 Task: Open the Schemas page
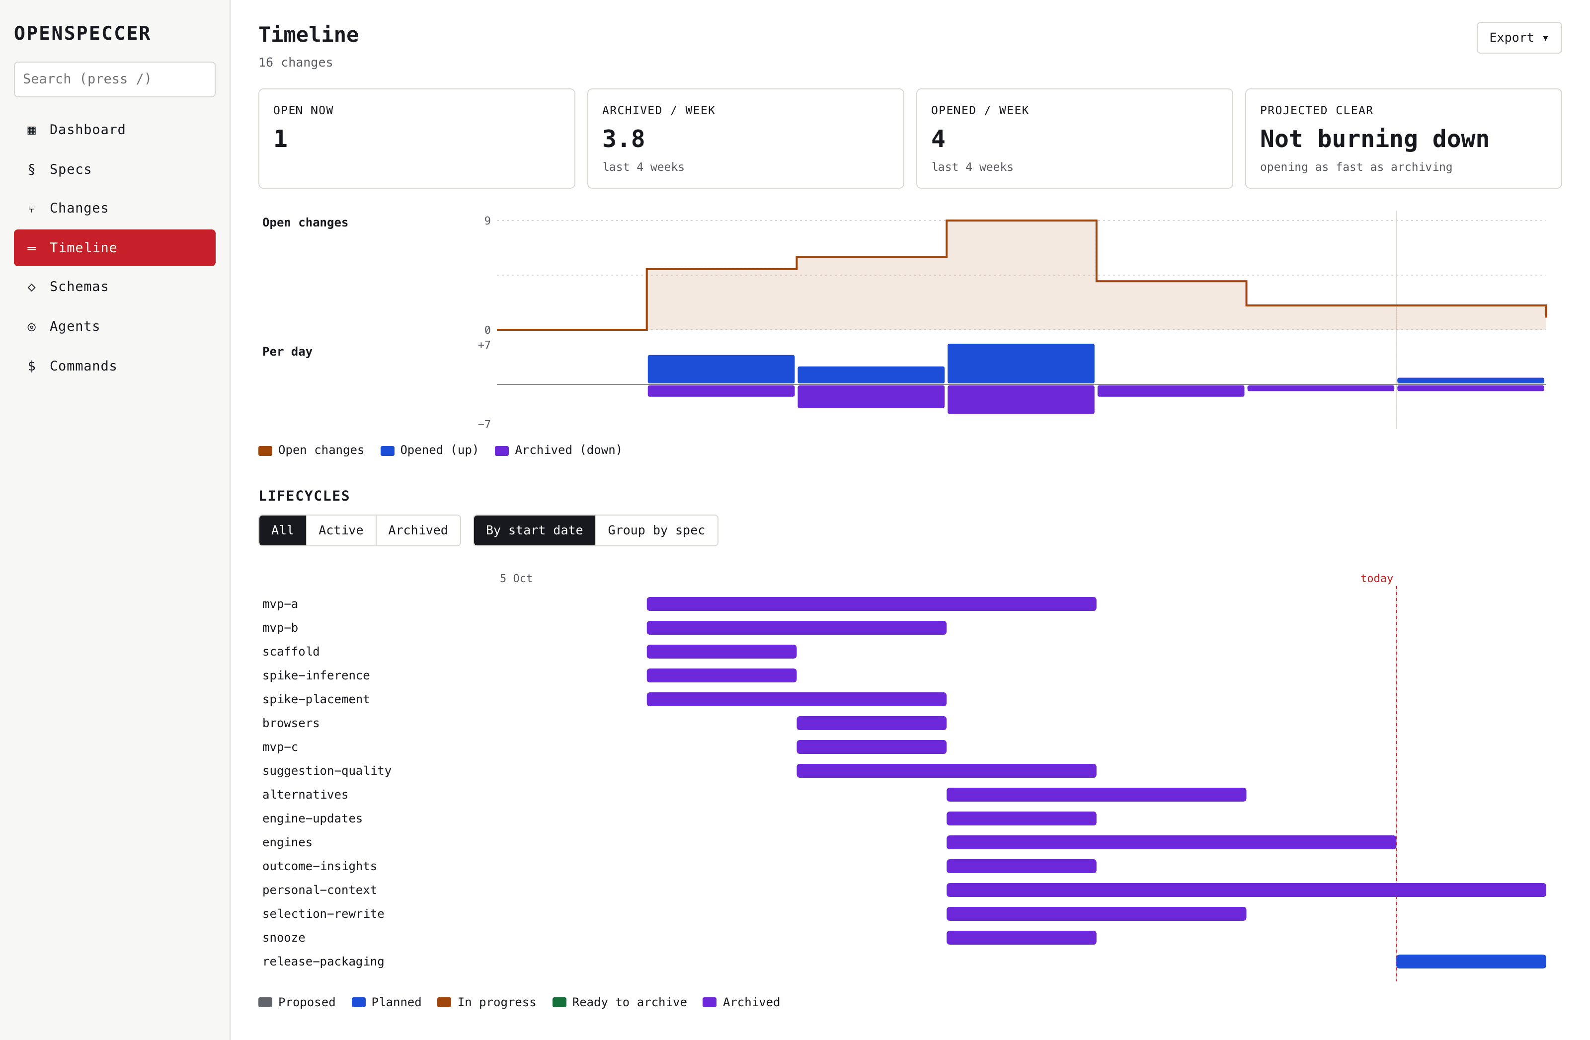(115, 287)
